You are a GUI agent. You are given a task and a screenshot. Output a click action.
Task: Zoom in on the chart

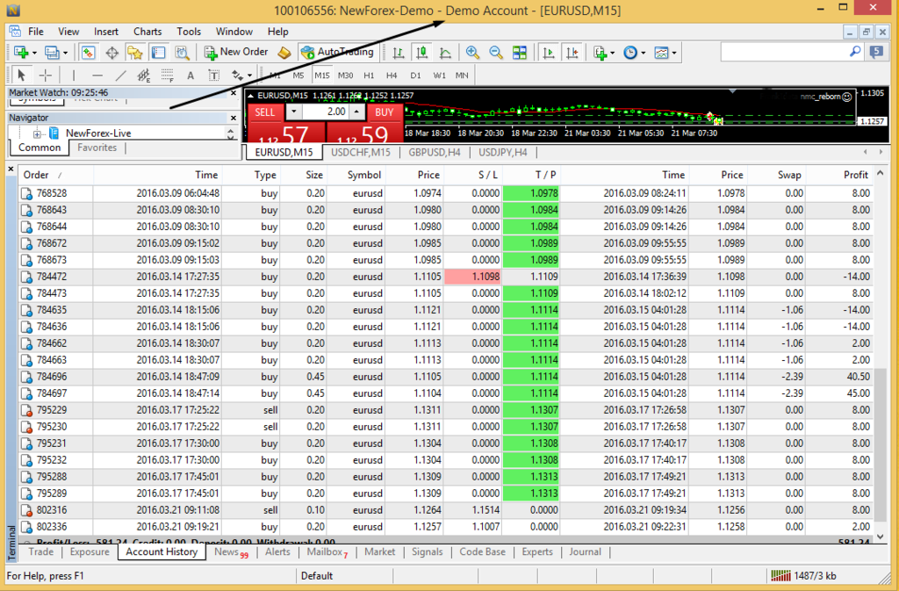point(472,53)
